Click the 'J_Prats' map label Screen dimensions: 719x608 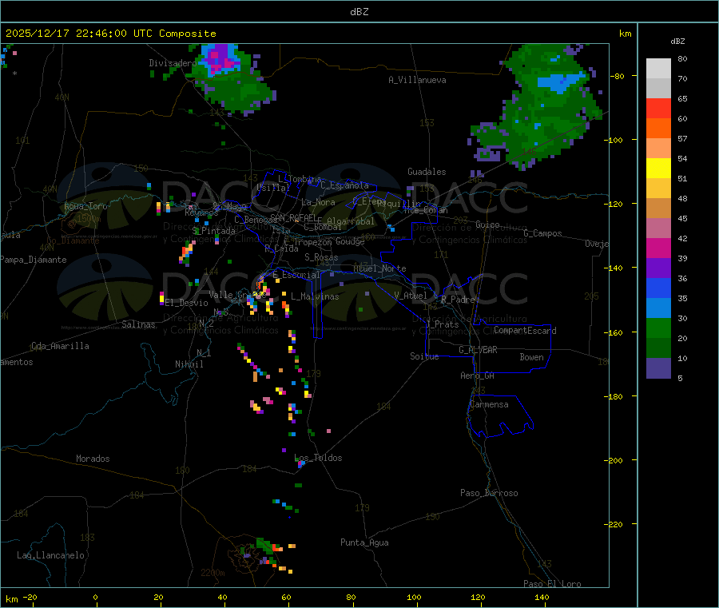tap(442, 324)
